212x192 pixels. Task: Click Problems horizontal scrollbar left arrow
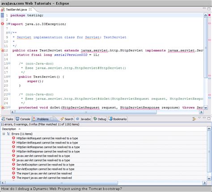click(3, 183)
